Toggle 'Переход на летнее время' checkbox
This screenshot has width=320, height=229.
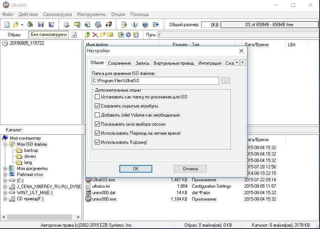pyautogui.click(x=97, y=133)
